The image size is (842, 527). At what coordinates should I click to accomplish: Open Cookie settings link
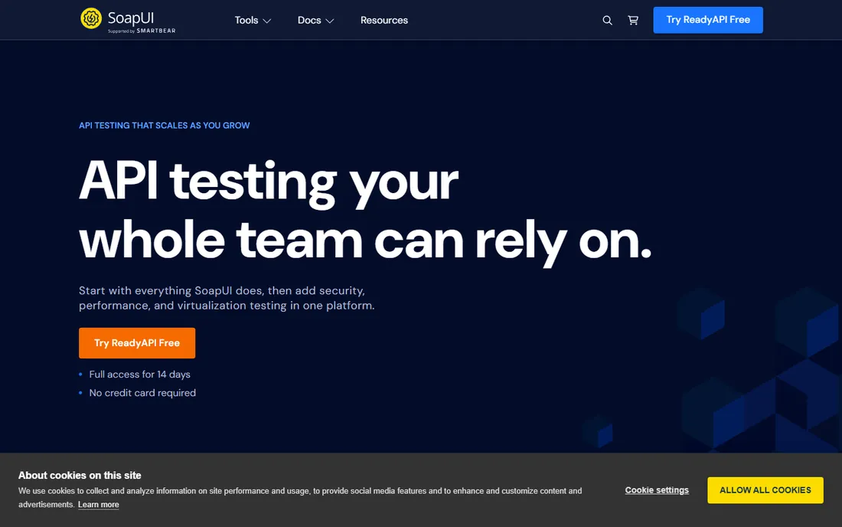[657, 490]
